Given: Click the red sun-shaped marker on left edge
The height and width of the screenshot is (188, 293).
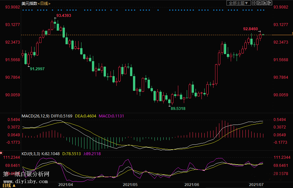Looking at the screenshot, I should [1, 152].
